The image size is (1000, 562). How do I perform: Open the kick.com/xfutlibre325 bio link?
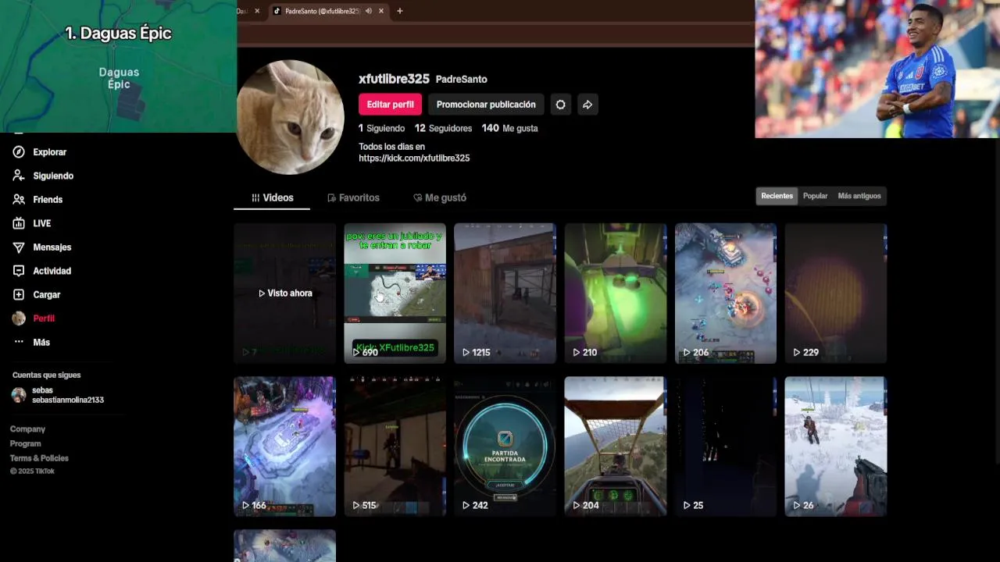[x=414, y=158]
